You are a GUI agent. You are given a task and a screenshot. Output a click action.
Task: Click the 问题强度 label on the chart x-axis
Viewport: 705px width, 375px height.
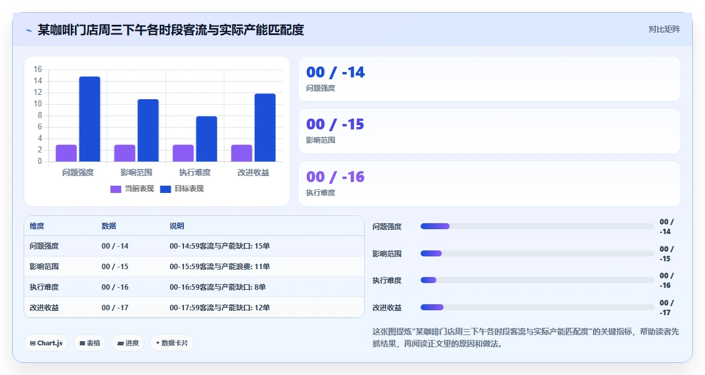[x=78, y=172]
